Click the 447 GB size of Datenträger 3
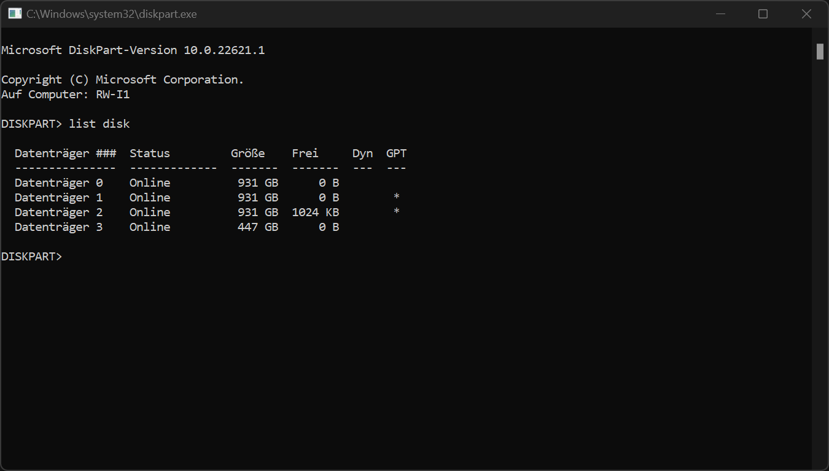 click(258, 227)
